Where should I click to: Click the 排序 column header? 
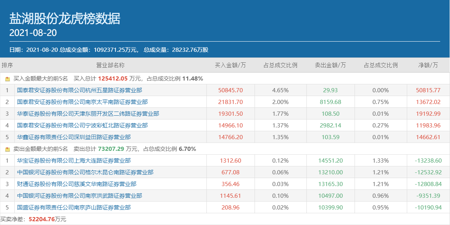[7, 65]
